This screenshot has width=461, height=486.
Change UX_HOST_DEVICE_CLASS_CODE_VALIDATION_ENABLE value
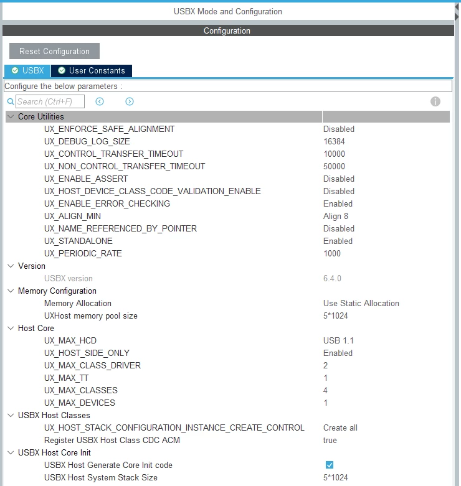click(x=339, y=191)
